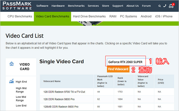Open 128 DDR Radeon 9700 TX w/TV-Out

click(x=64, y=92)
